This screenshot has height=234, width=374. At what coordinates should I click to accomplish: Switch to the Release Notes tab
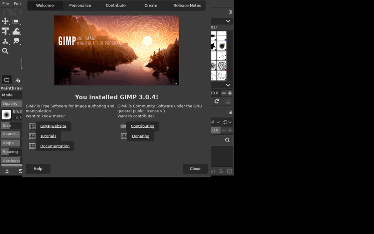187,5
